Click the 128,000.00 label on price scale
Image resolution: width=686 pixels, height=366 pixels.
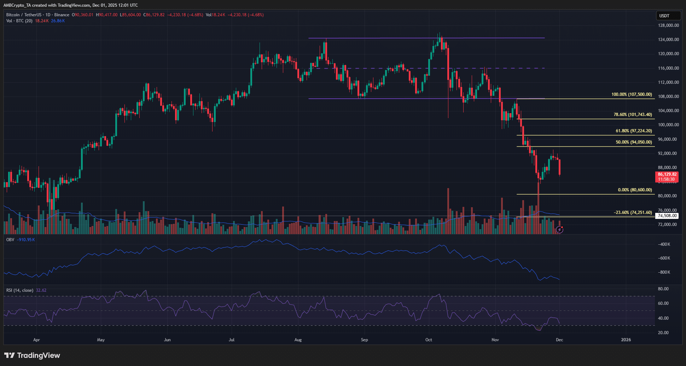(x=668, y=25)
